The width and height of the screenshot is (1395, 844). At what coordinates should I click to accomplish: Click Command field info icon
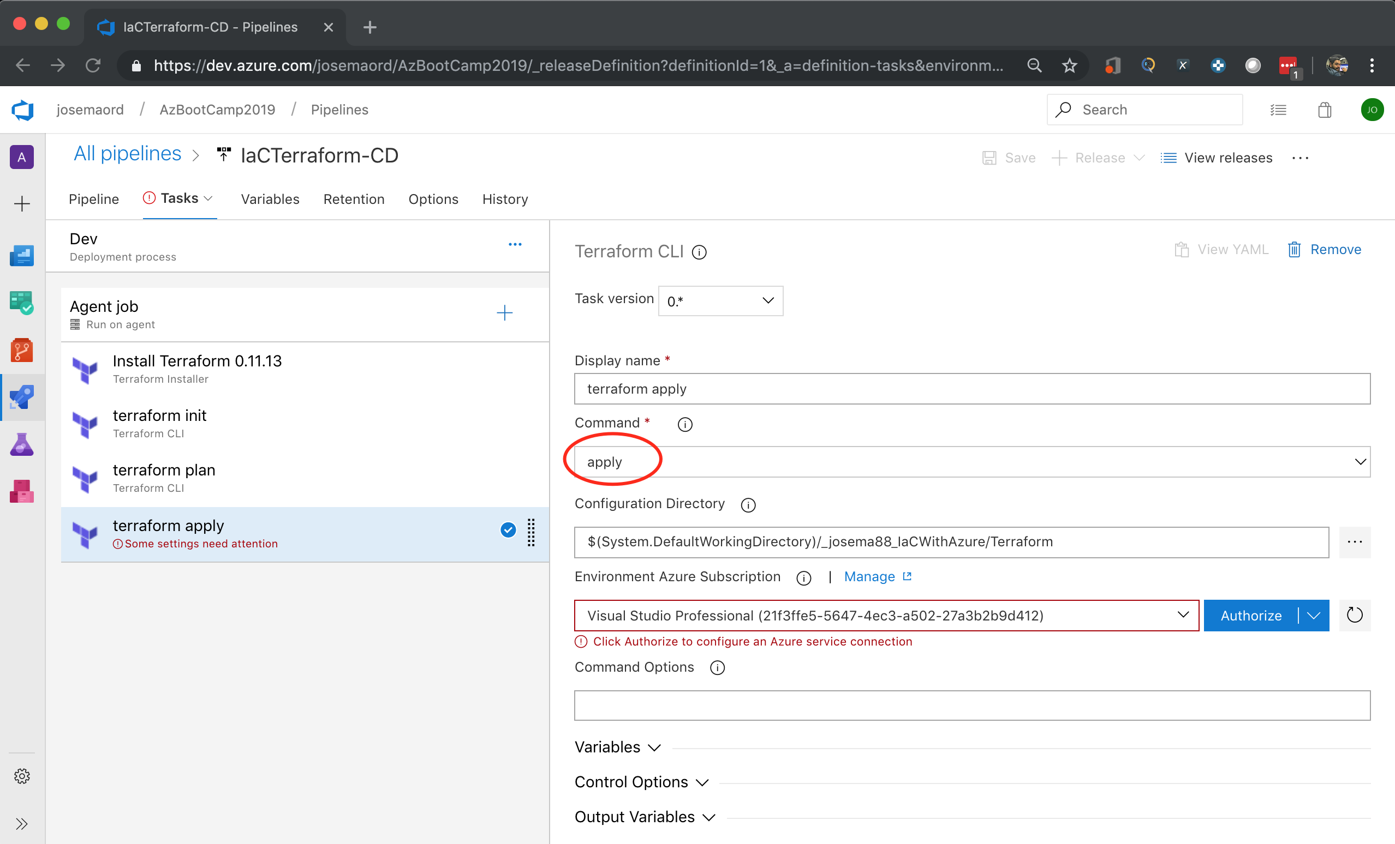point(684,424)
